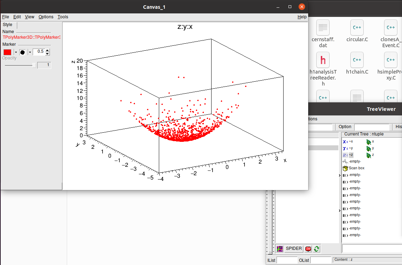Click the red marker color swatch
This screenshot has height=265, width=402.
click(7, 52)
